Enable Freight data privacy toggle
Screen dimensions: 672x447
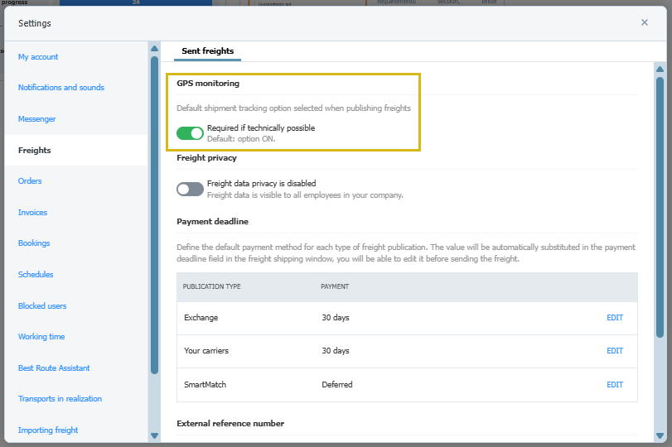point(190,189)
